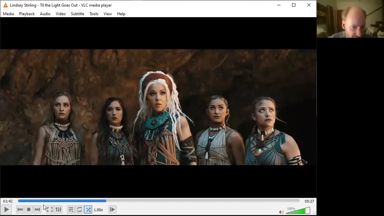Open the Tools menu
The width and height of the screenshot is (384, 216).
click(x=94, y=14)
